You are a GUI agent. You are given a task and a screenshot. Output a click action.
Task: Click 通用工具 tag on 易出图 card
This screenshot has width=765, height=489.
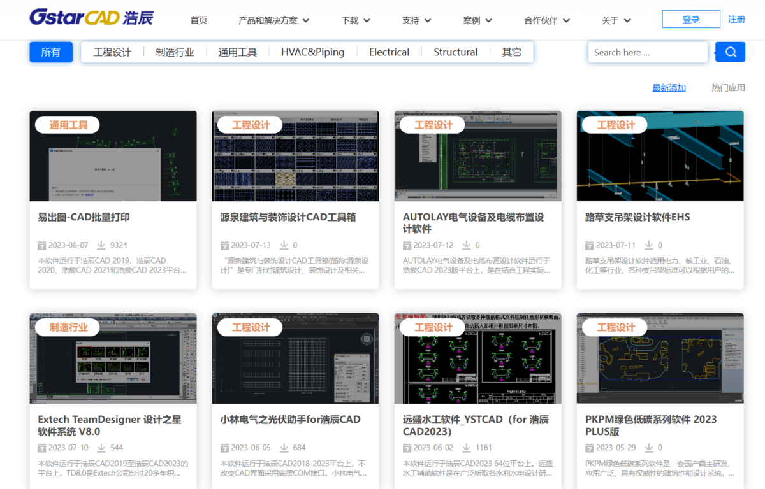pyautogui.click(x=69, y=125)
